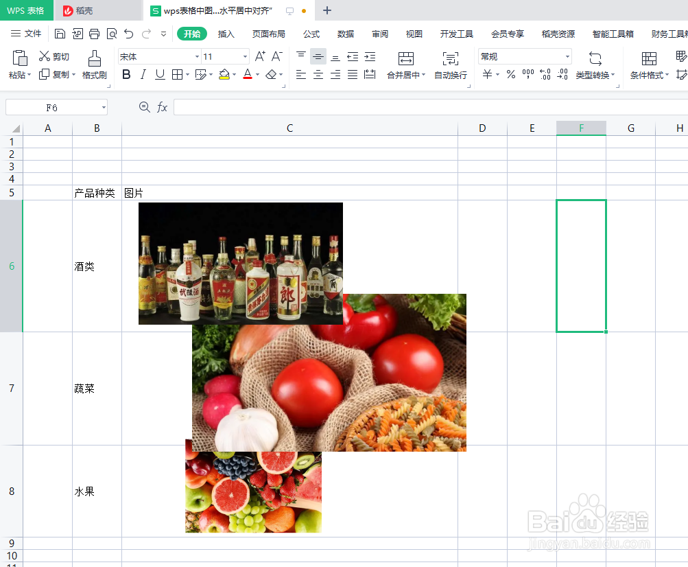Open the 稻壳 Docer tab
This screenshot has width=688, height=567.
[98, 10]
